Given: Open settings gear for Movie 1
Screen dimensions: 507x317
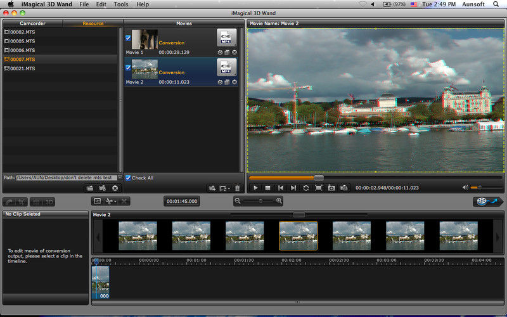Looking at the screenshot, I should (220, 53).
